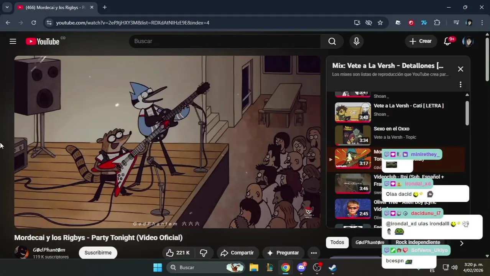490x276 pixels.
Task: Share the video via Compartir
Action: pos(237,253)
